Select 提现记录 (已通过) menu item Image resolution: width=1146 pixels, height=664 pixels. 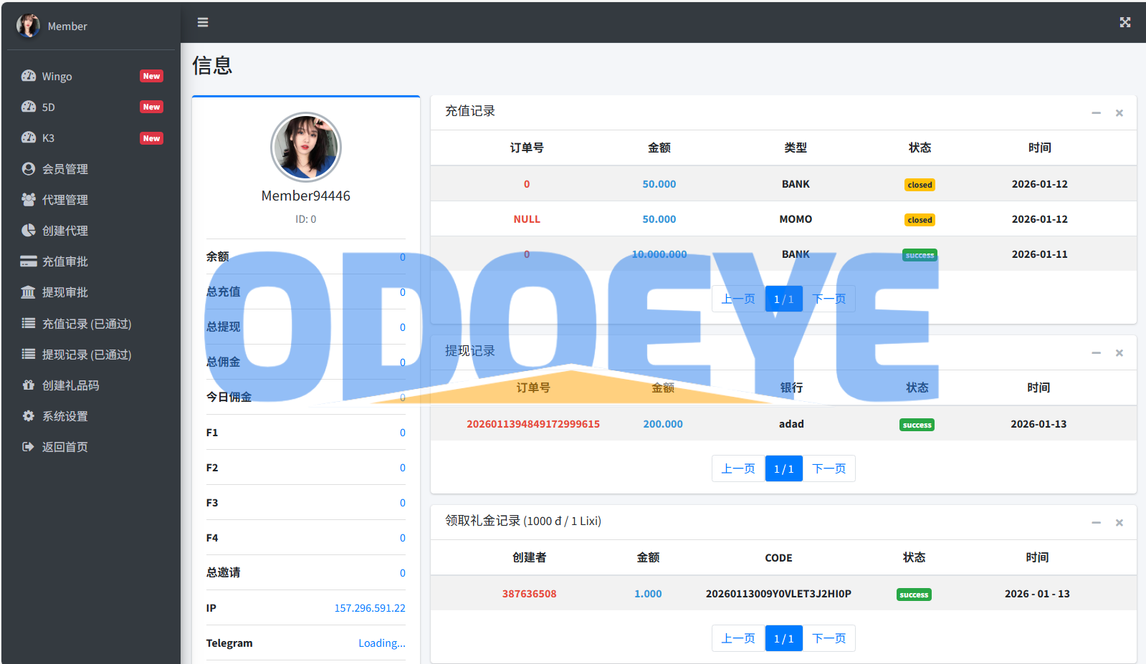click(x=86, y=355)
